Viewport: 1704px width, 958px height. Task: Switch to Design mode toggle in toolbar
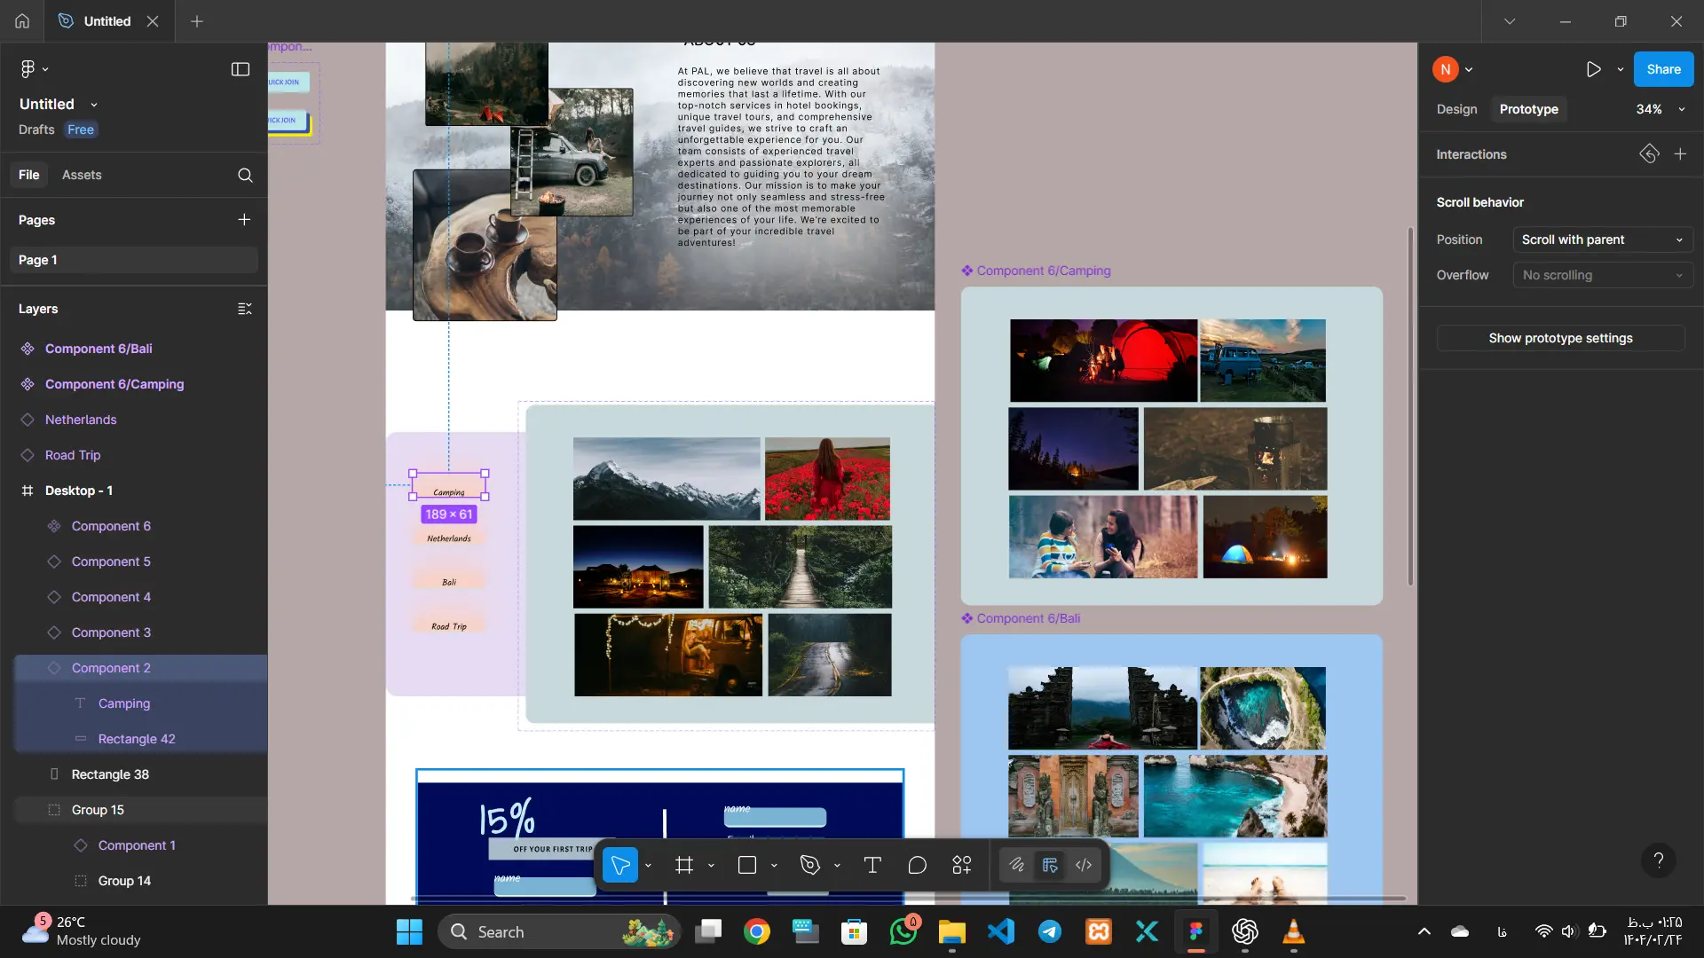point(1051,865)
